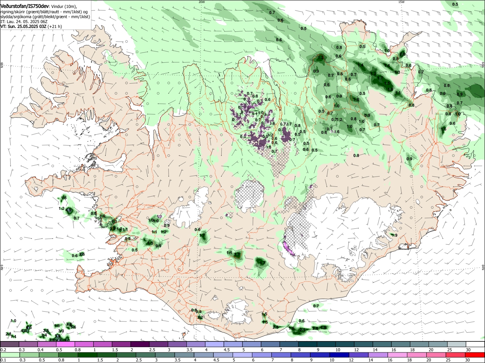Click the '0.2' label under the upper legend row
The image size is (485, 363).
click(3, 350)
